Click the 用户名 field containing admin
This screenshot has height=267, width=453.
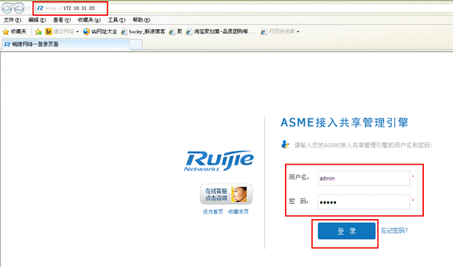(x=364, y=178)
